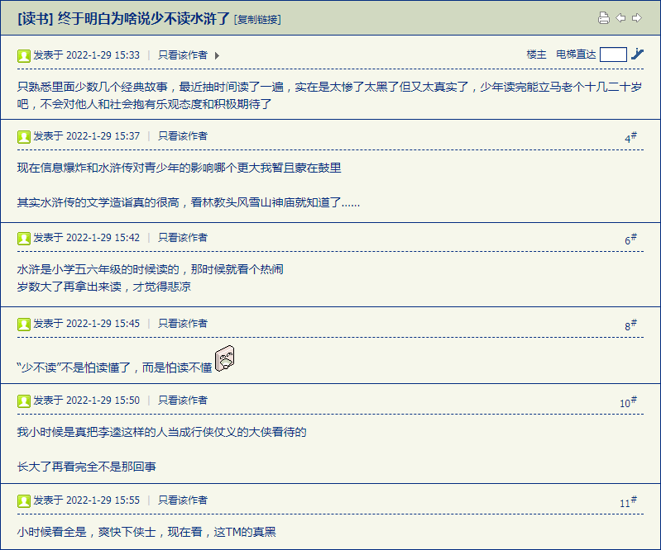Click timestamp 发表于 2022-1-29 15:55
The width and height of the screenshot is (661, 550).
86,500
